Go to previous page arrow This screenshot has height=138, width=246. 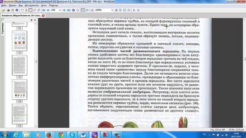(48, 10)
